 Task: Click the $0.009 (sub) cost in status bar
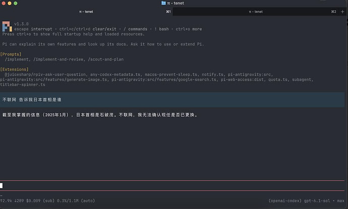click(40, 201)
